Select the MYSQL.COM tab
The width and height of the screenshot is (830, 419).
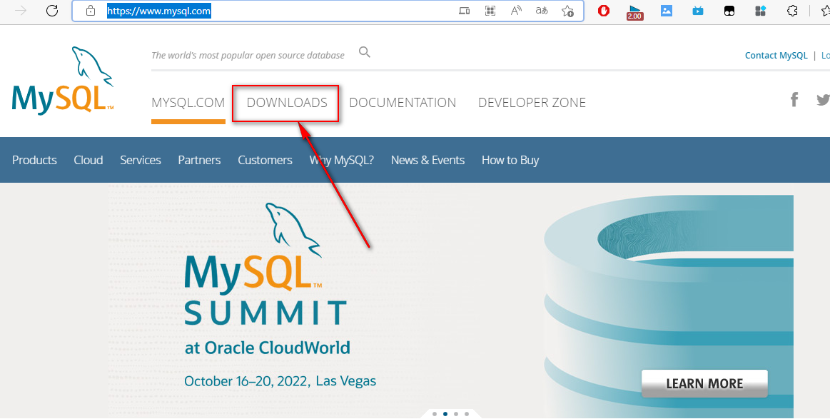pos(188,103)
